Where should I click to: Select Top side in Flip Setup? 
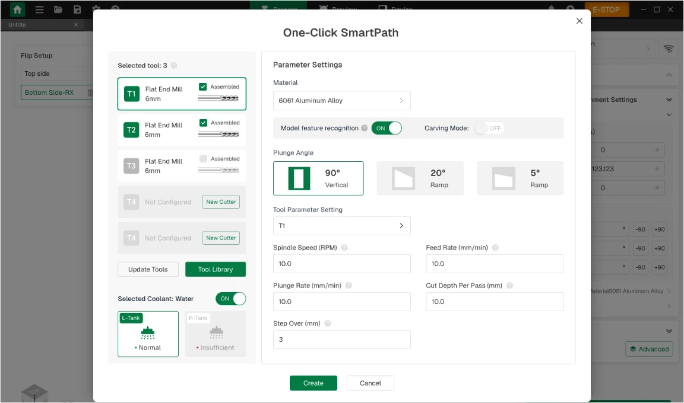pos(57,73)
